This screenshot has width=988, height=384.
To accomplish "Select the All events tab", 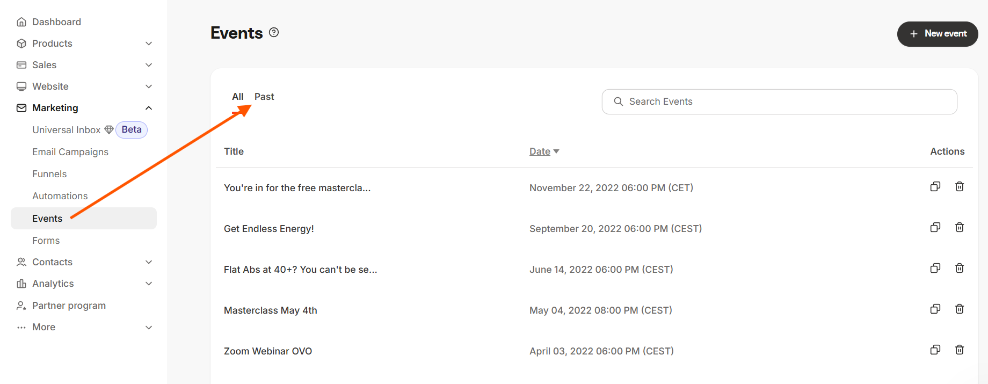I will 237,97.
